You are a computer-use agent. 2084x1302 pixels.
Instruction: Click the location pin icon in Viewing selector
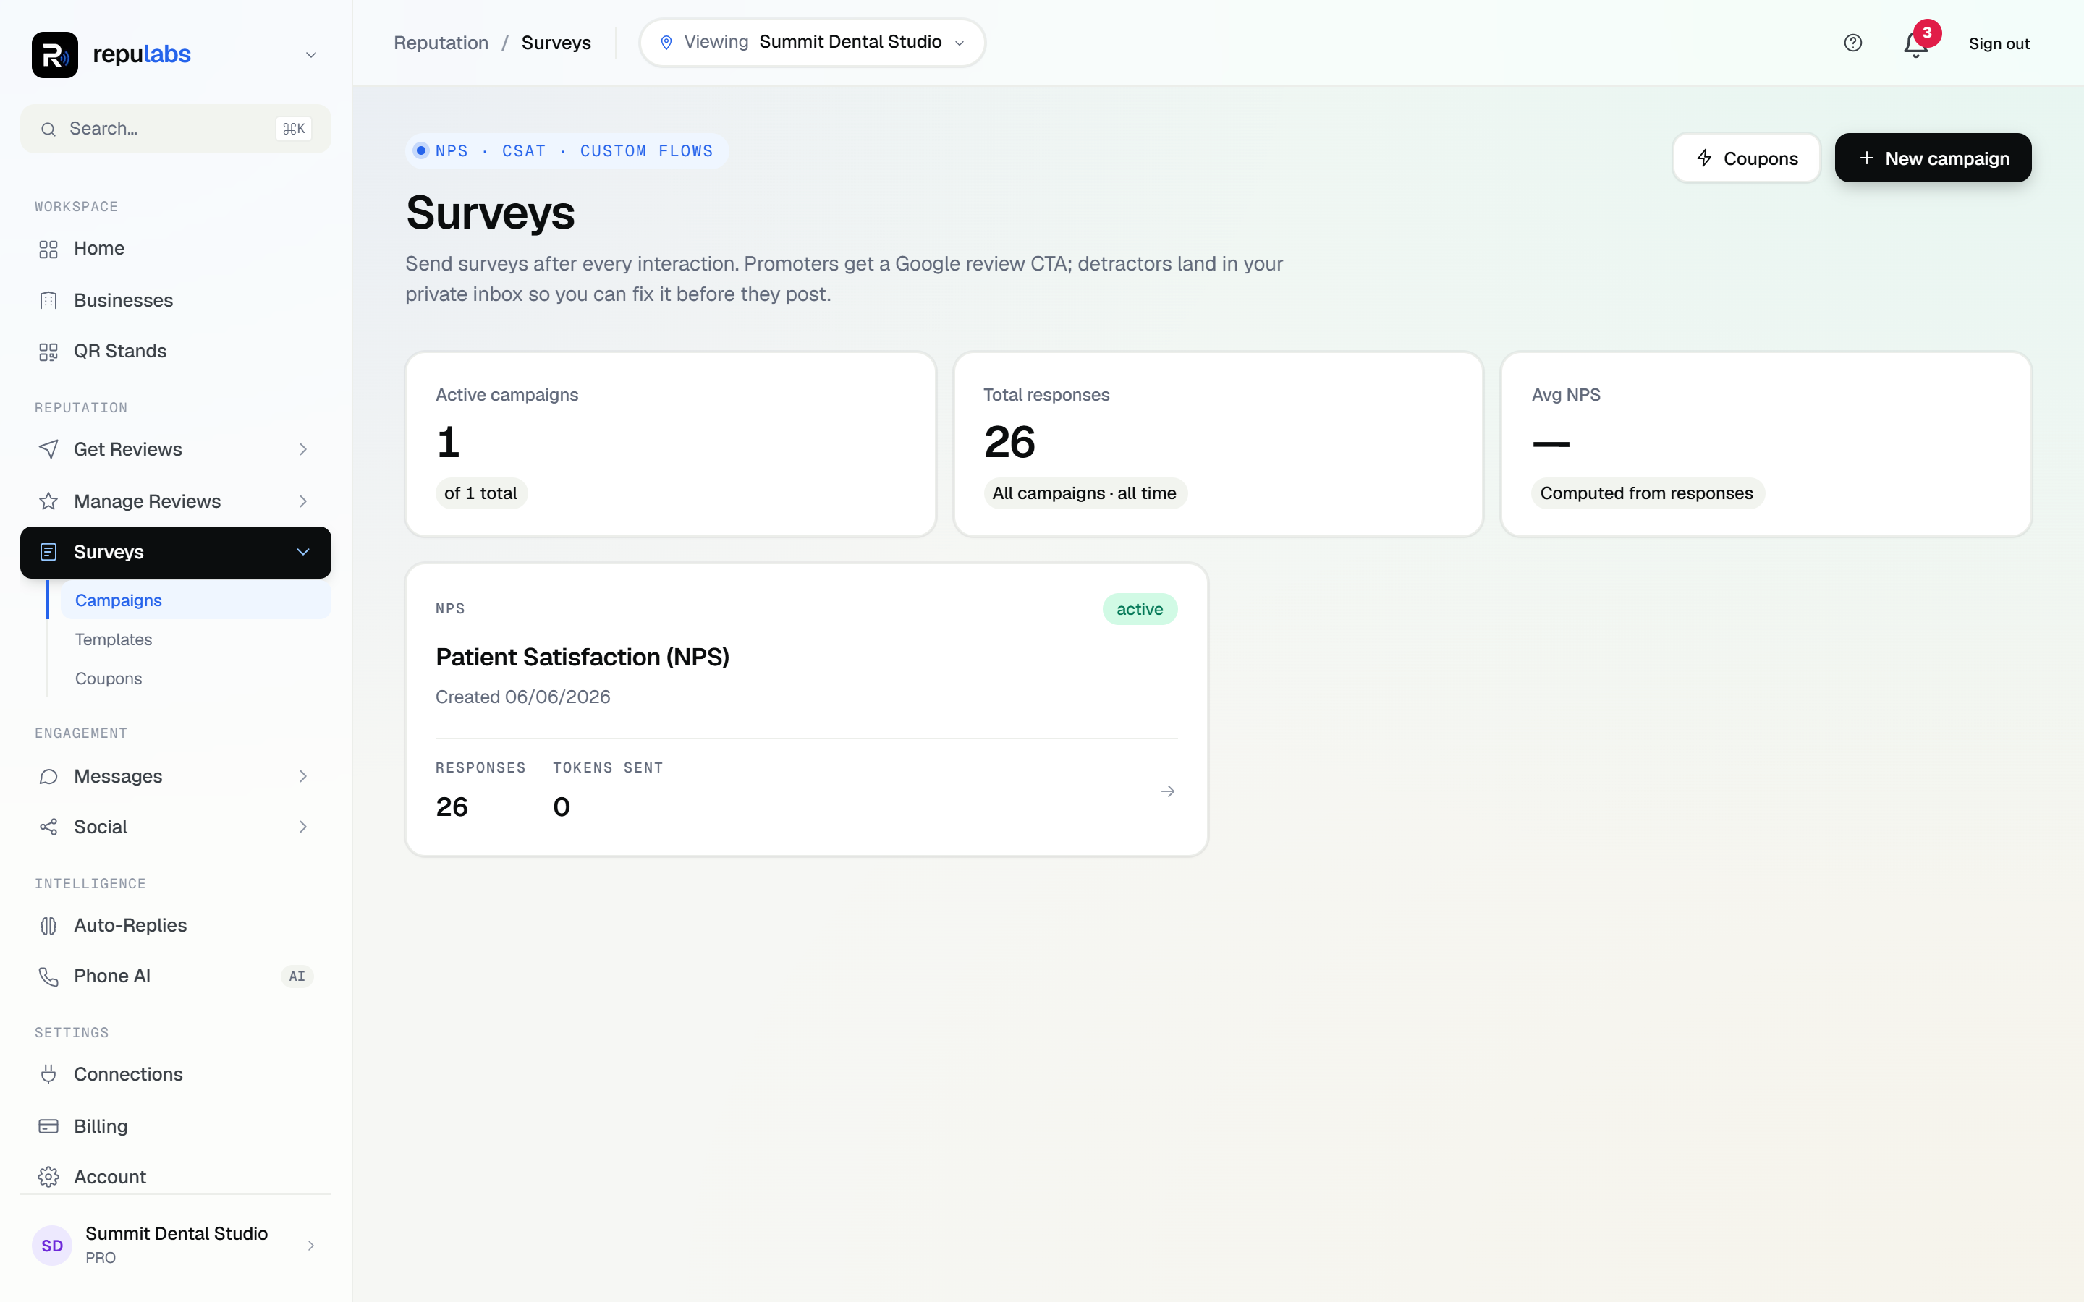666,42
